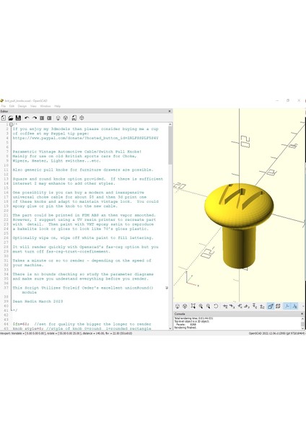
Task: Toggle the Show Axes button in viewport toolbar
Action: click(x=287, y=306)
